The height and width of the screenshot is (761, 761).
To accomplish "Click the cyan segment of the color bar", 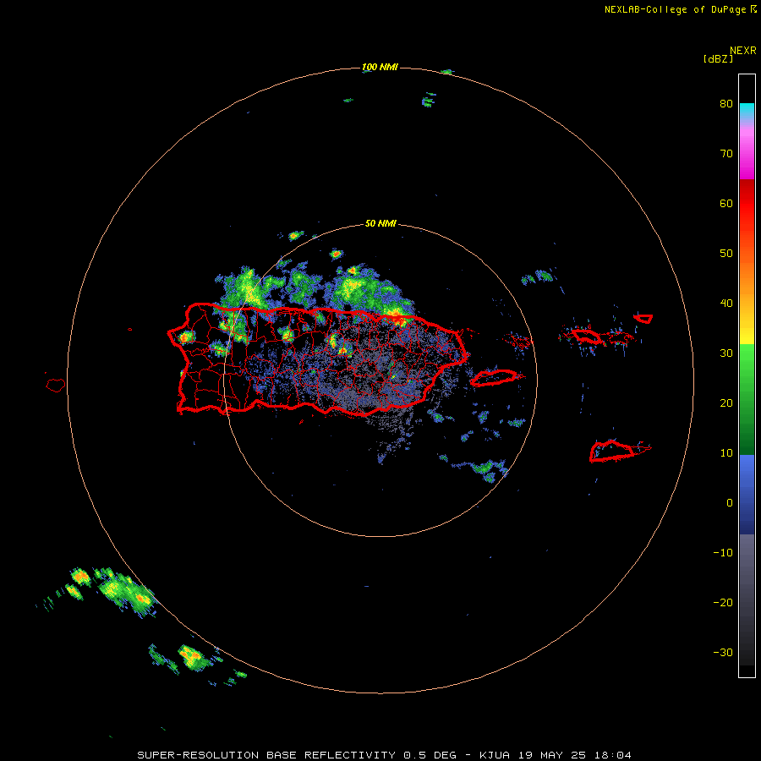I will point(747,111).
